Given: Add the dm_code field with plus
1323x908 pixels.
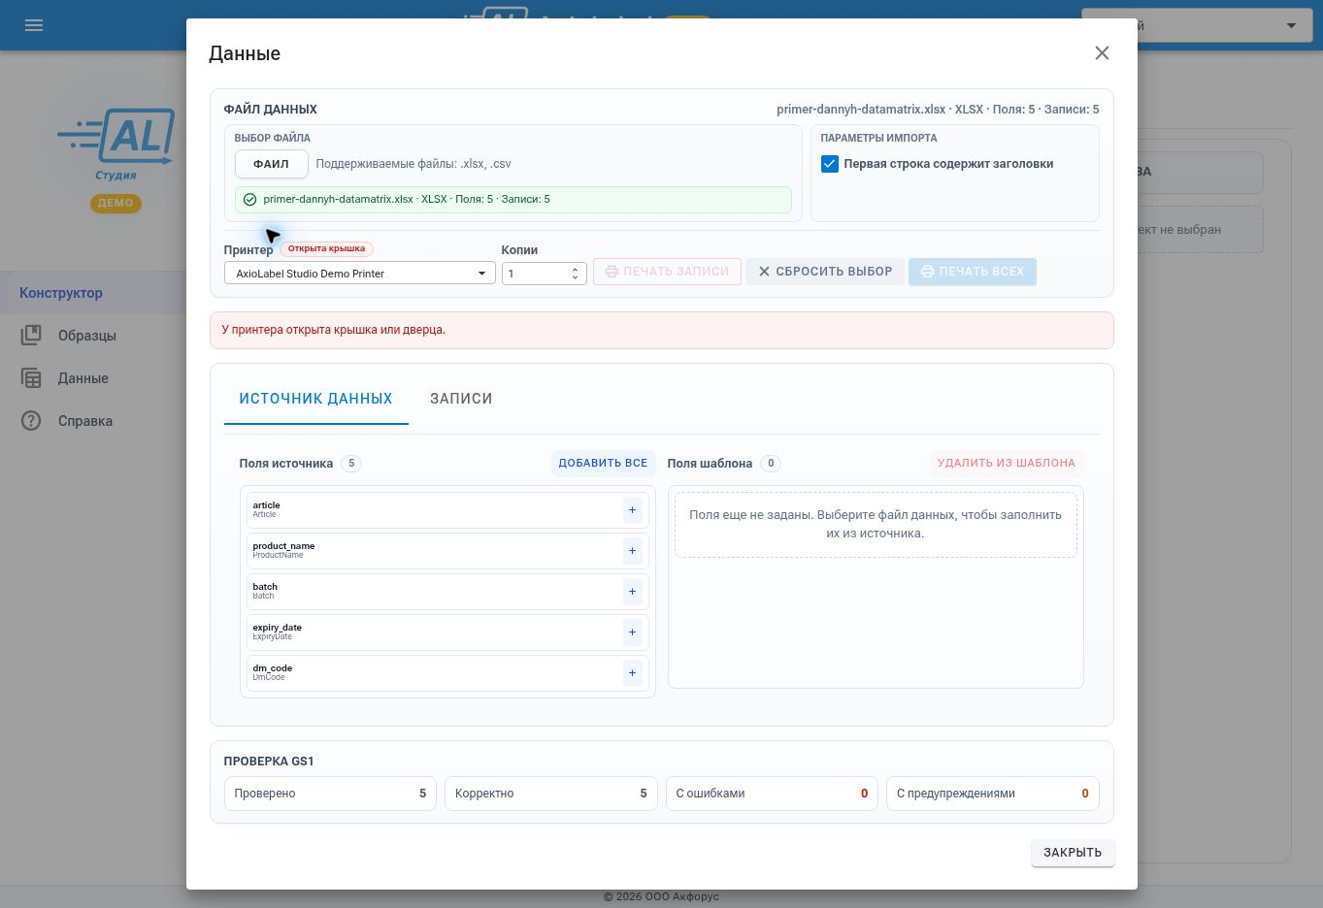Looking at the screenshot, I should 632,673.
